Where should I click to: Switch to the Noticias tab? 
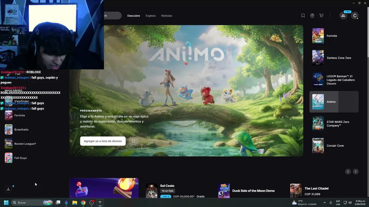167,16
